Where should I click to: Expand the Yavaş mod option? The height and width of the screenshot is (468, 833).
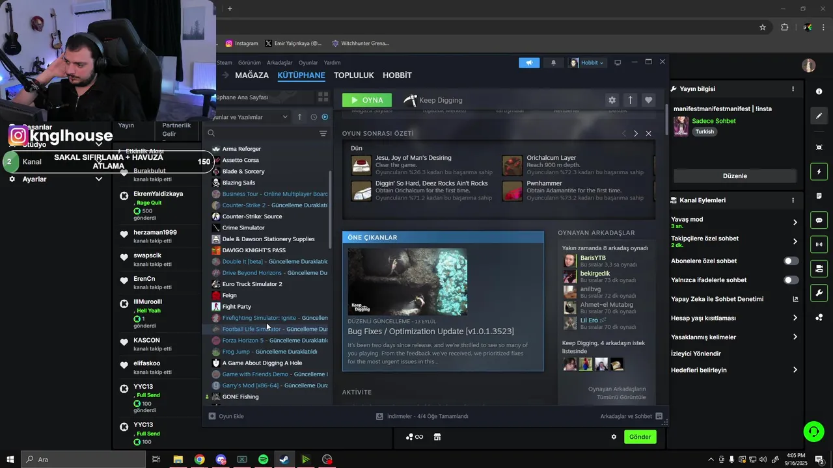point(795,222)
